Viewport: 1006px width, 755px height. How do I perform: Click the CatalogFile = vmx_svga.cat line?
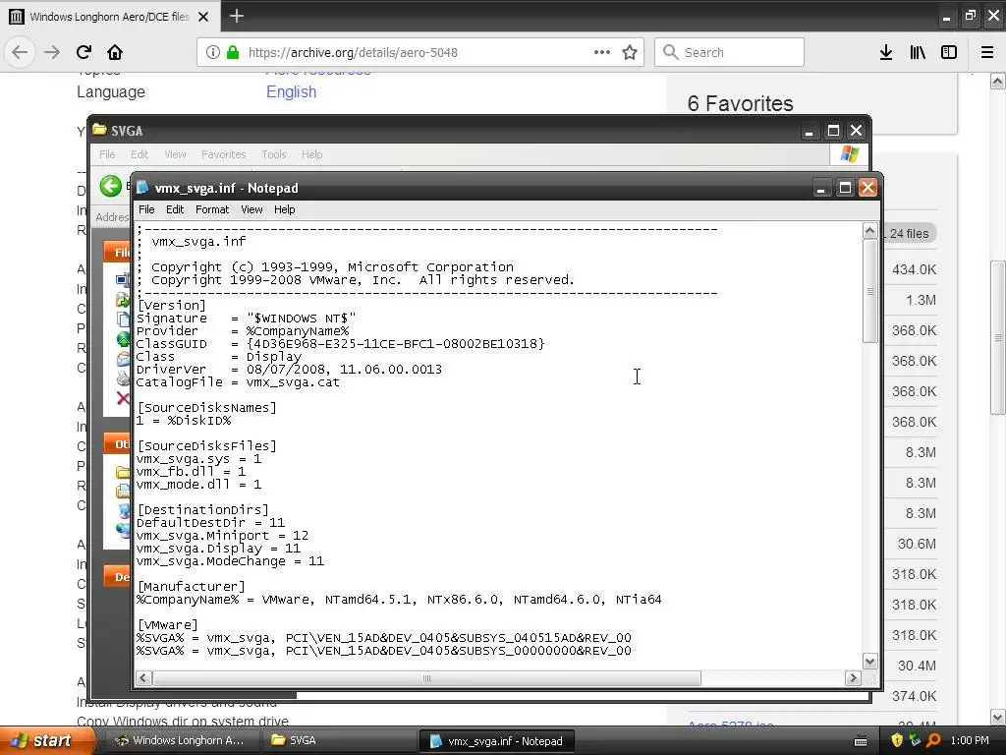238,382
